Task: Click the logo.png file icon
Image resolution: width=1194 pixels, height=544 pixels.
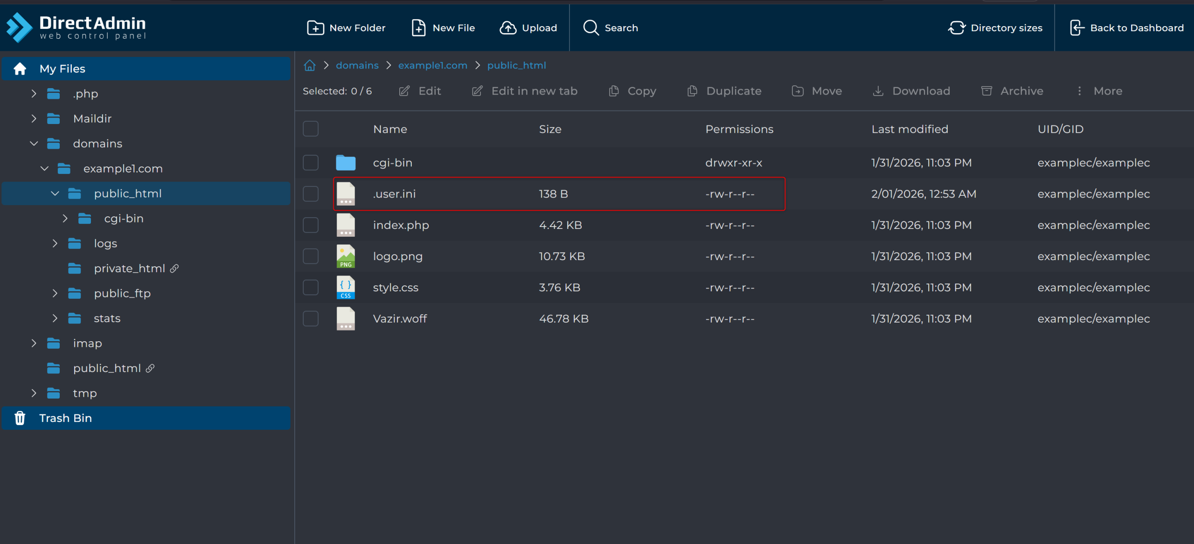Action: point(346,256)
